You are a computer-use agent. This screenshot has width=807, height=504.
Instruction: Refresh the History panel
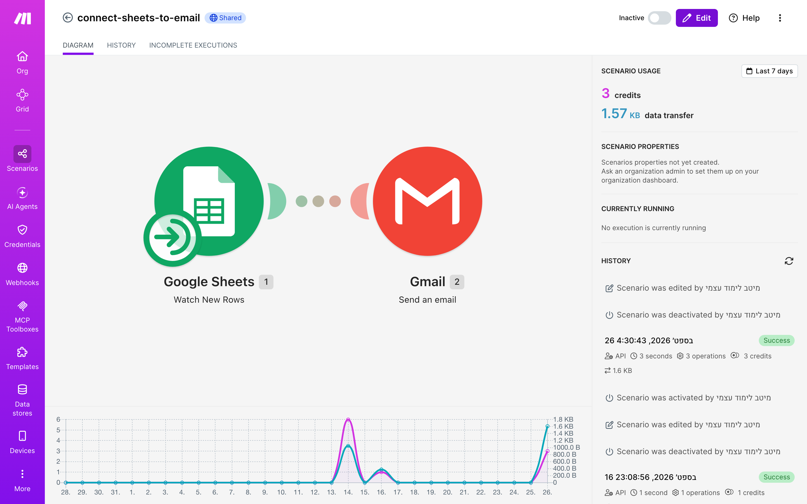tap(789, 261)
